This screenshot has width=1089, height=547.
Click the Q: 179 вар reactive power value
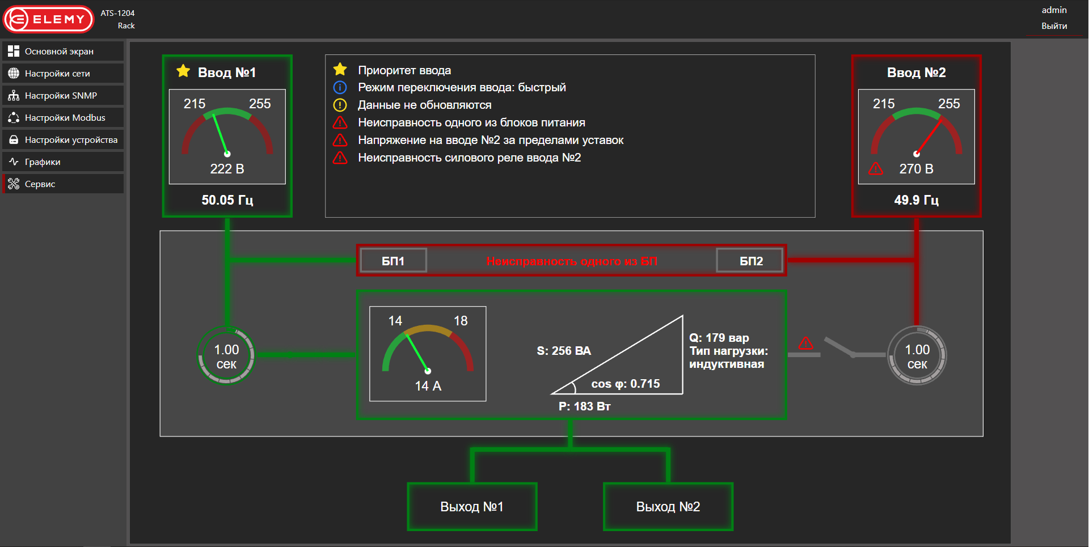click(719, 338)
